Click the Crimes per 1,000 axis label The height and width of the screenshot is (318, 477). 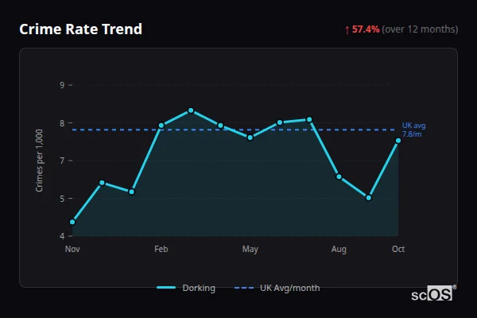point(39,161)
